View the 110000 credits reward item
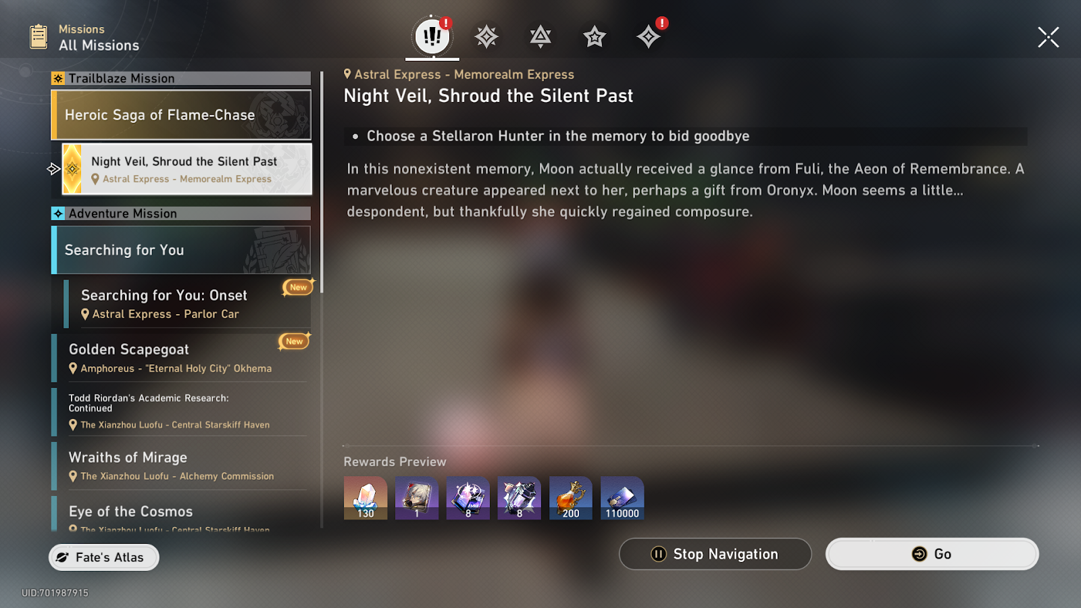Screen dimensions: 1081x608 click(622, 498)
